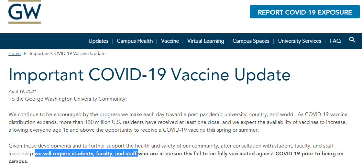Open University Services menu item
The image size is (362, 165).
pos(299,41)
